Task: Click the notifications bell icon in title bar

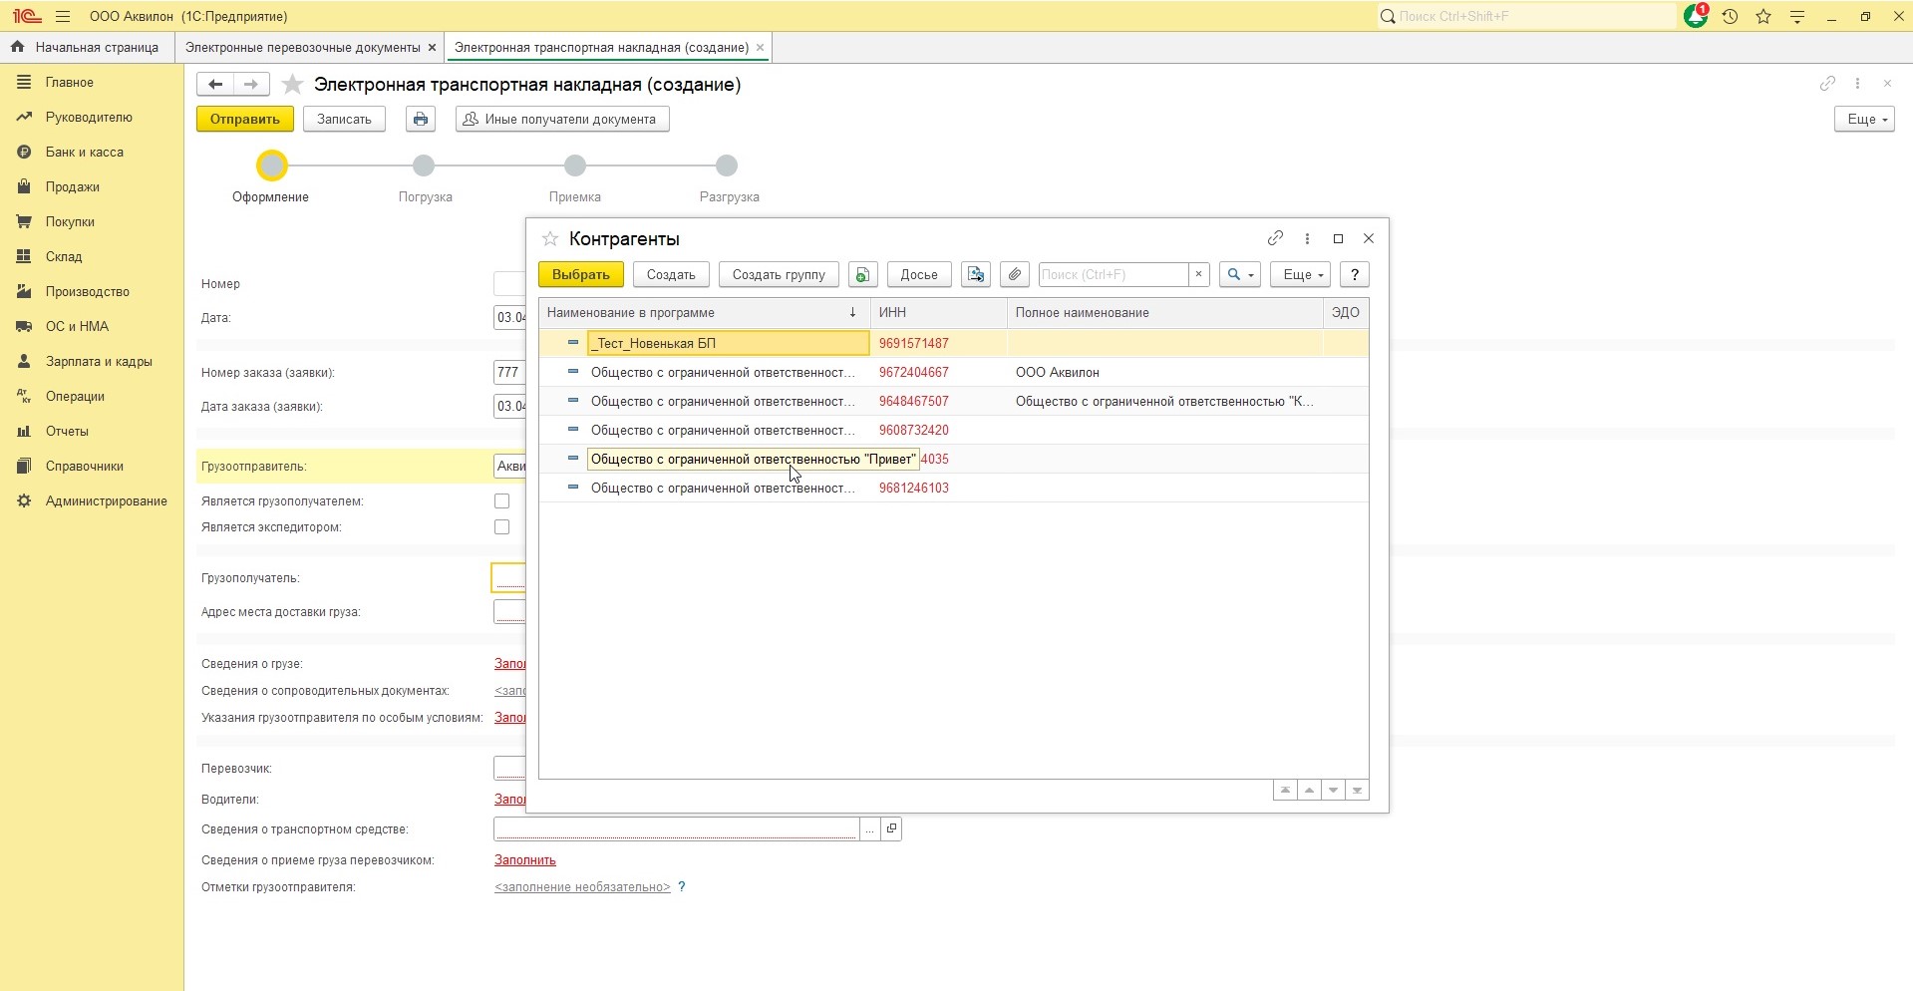Action: tap(1696, 16)
